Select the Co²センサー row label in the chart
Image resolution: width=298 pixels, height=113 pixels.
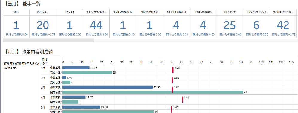tap(11, 68)
